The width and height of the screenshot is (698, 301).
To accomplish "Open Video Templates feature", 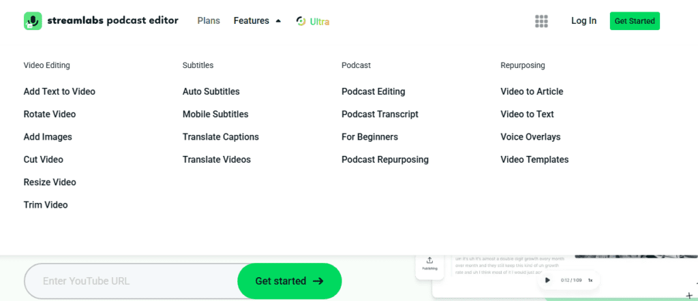I will tap(534, 159).
